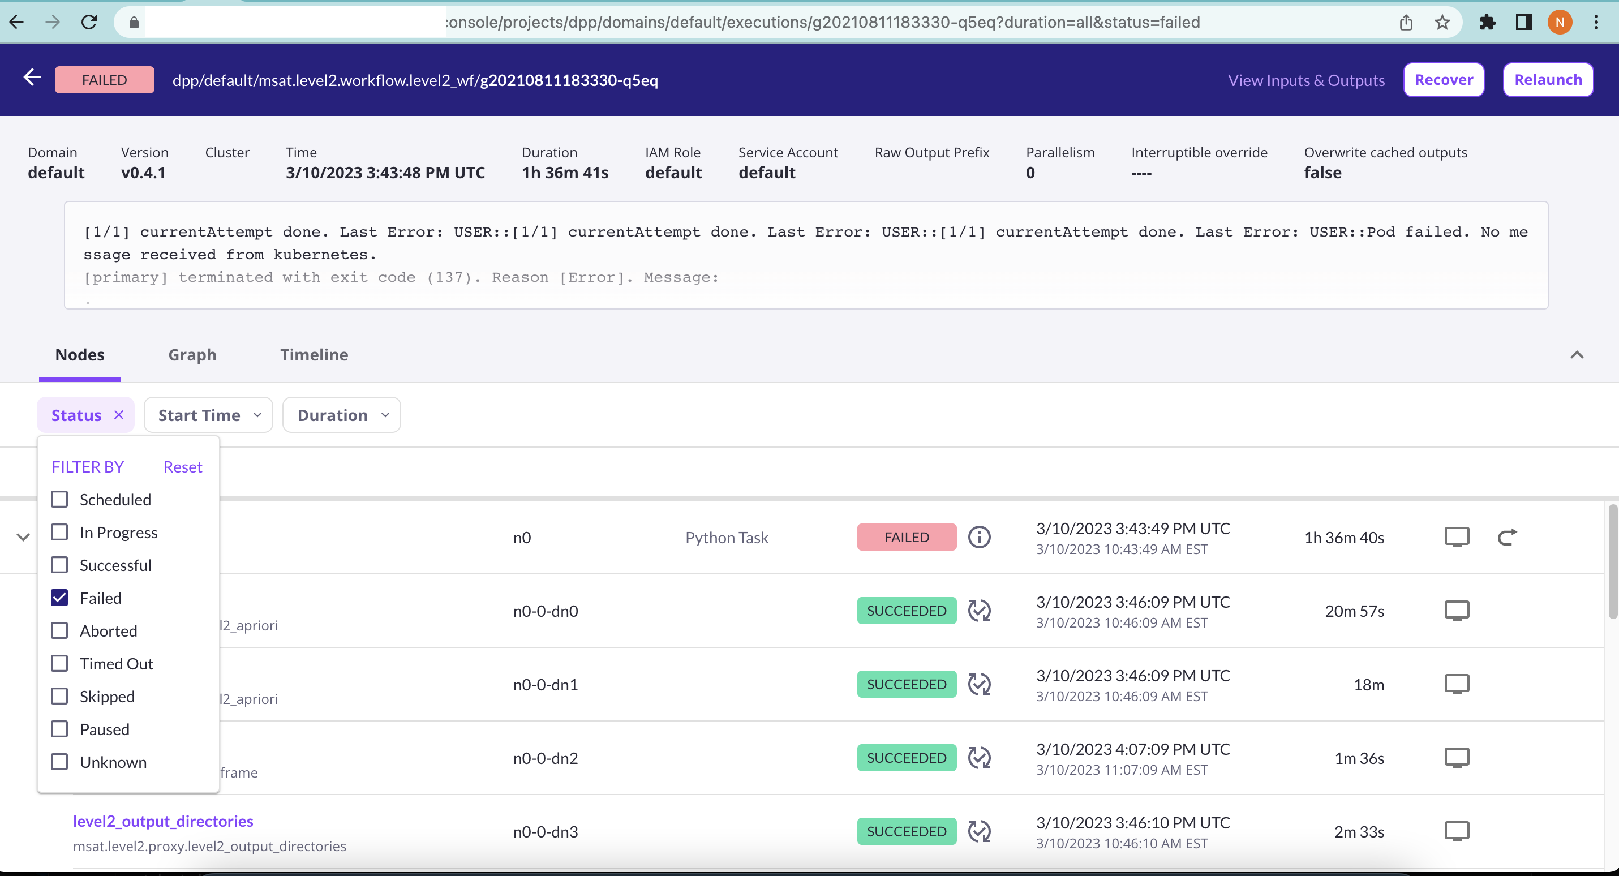Switch to the Graph tab
This screenshot has width=1619, height=876.
coord(192,354)
